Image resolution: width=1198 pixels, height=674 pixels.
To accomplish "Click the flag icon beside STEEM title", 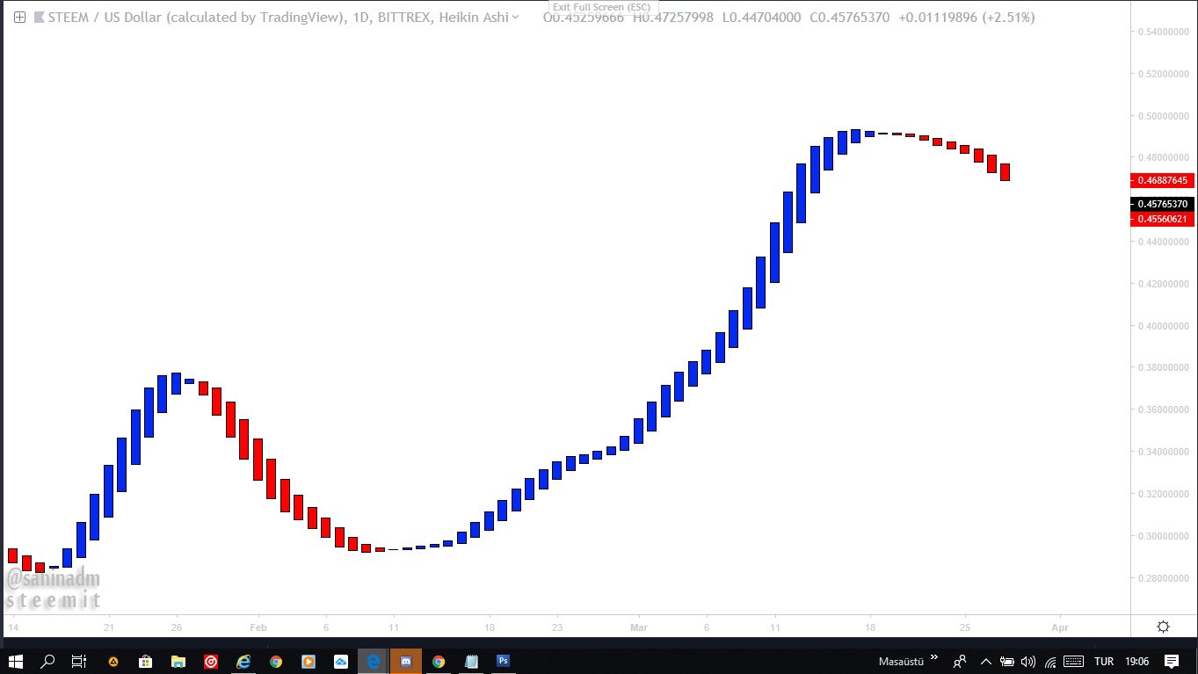I will coord(39,17).
